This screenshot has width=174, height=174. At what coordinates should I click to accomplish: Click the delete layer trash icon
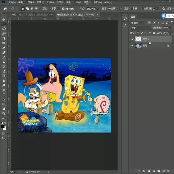[168, 171]
